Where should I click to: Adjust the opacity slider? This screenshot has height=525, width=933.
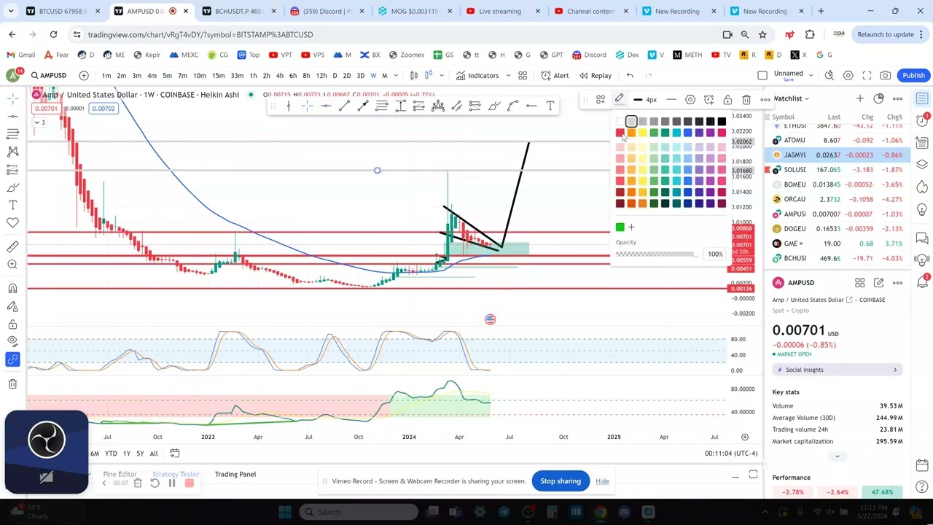click(x=656, y=254)
